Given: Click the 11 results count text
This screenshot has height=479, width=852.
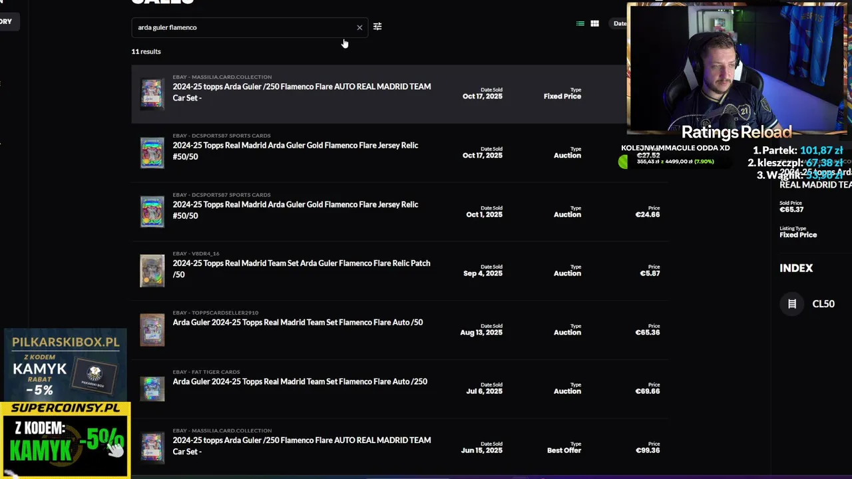Looking at the screenshot, I should pos(146,51).
